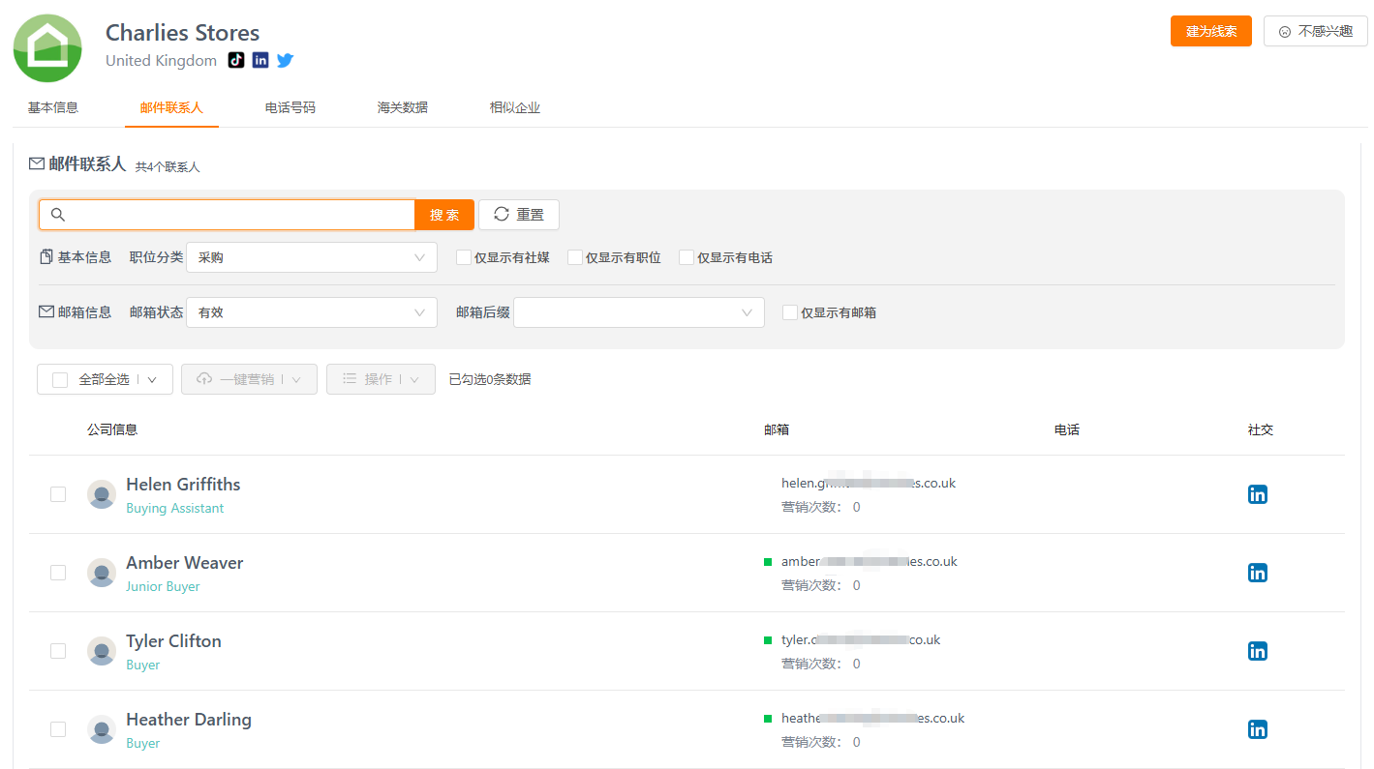Click Tyler Clifton's Buyer job title
The width and height of the screenshot is (1374, 769).
(x=143, y=665)
